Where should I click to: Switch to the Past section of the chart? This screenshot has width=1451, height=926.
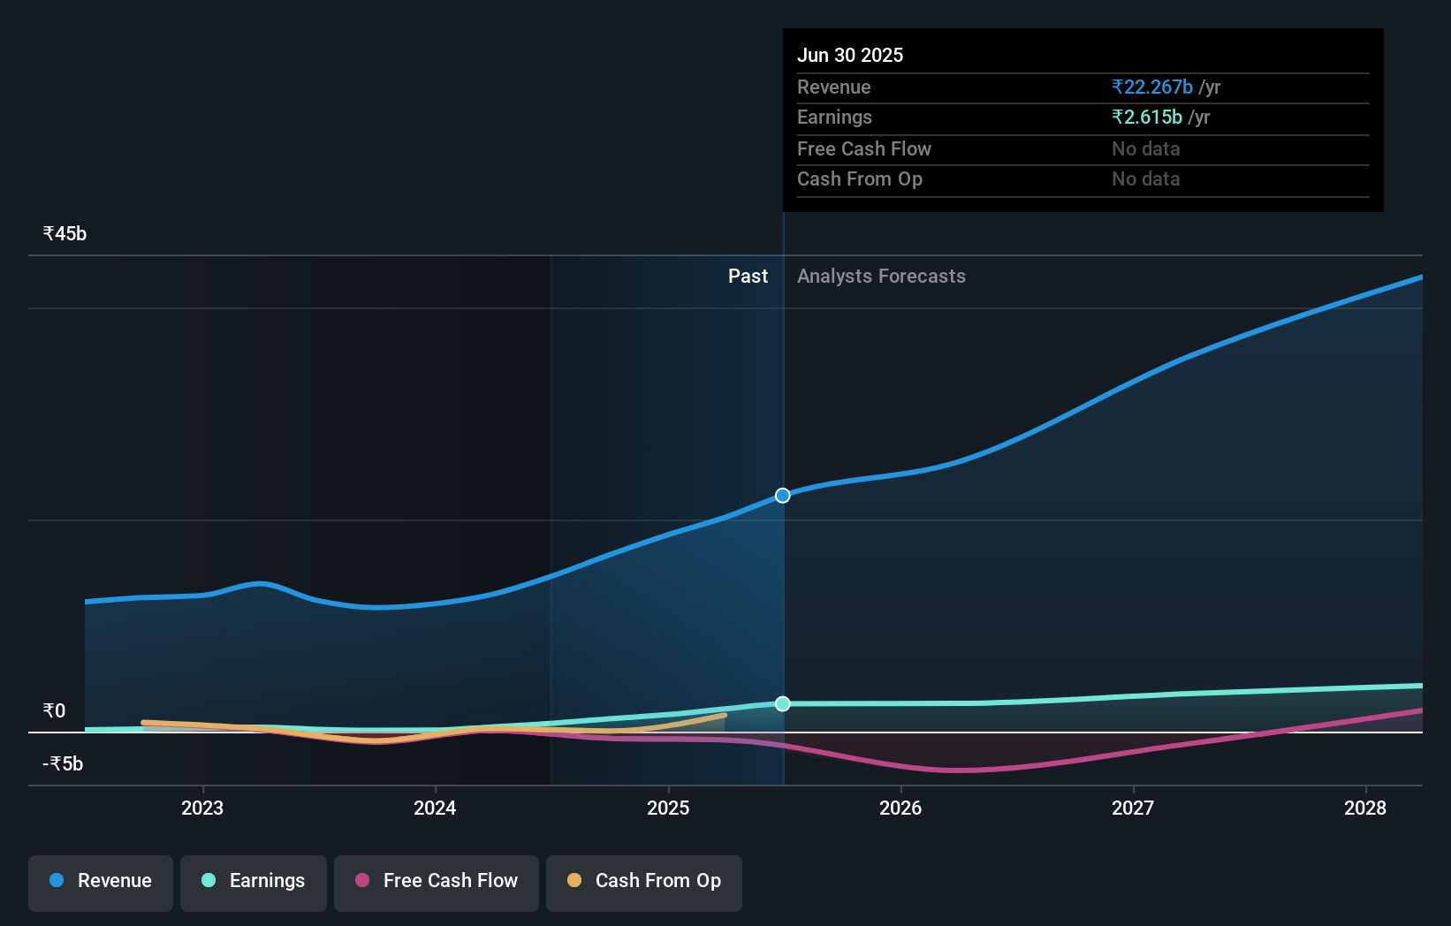point(748,276)
